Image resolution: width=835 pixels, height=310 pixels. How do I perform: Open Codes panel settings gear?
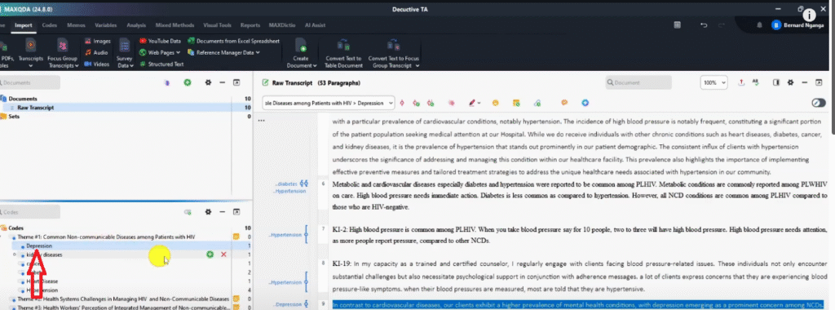point(208,212)
